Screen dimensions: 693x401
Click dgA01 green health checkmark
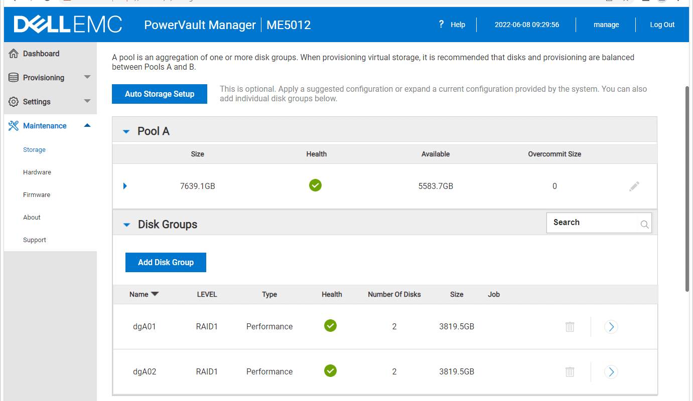tap(330, 326)
